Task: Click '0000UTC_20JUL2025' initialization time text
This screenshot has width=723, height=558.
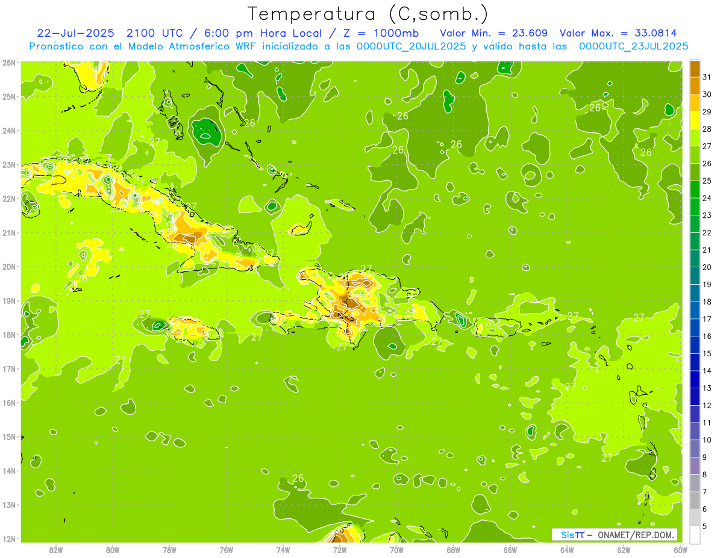Action: coord(411,46)
